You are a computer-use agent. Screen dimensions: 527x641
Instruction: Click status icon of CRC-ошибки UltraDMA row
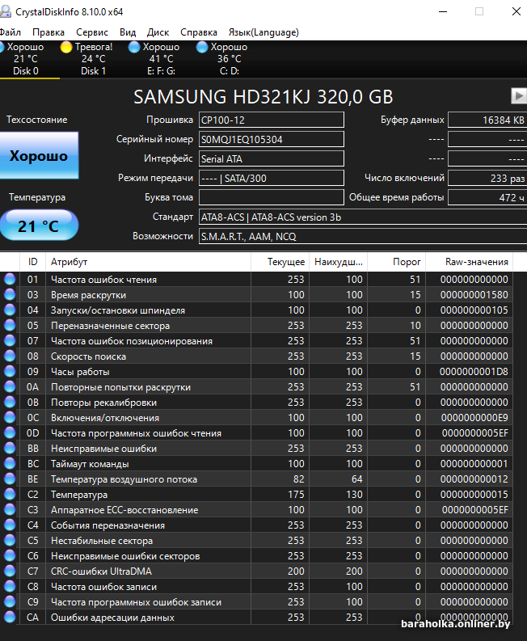pyautogui.click(x=10, y=571)
